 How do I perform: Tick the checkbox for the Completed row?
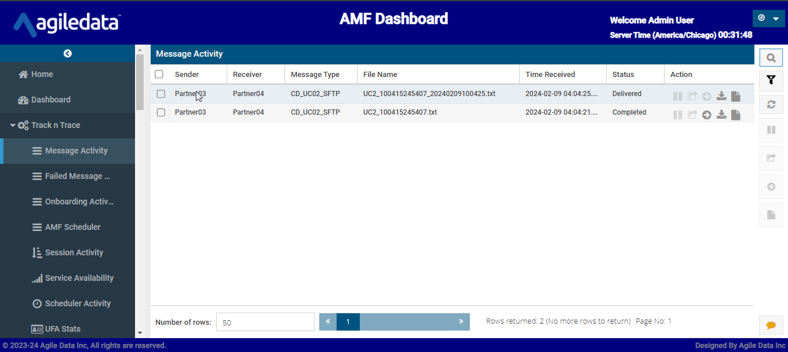click(161, 112)
